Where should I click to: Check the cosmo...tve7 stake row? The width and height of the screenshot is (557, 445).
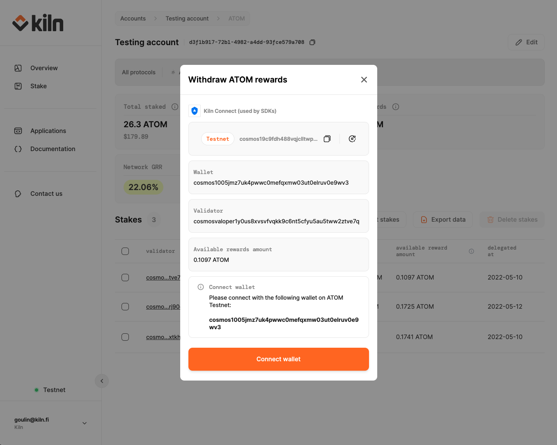(x=125, y=278)
